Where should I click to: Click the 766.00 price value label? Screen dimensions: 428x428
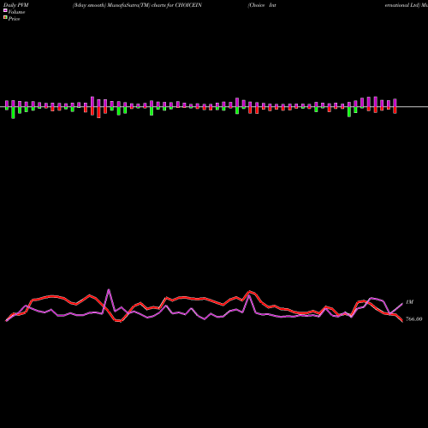tap(414, 319)
